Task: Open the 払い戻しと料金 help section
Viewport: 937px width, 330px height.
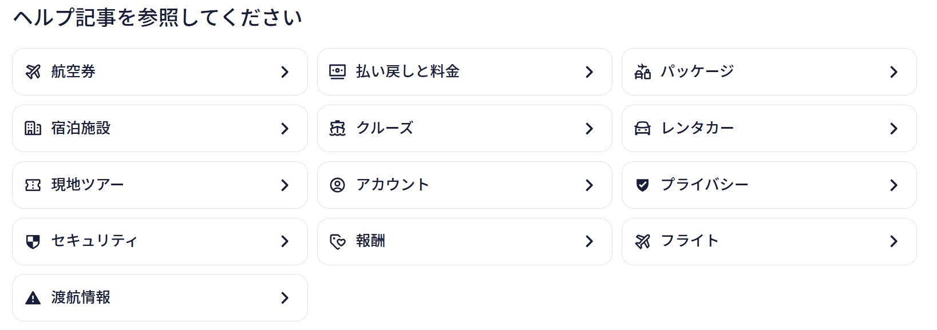Action: pos(589,71)
